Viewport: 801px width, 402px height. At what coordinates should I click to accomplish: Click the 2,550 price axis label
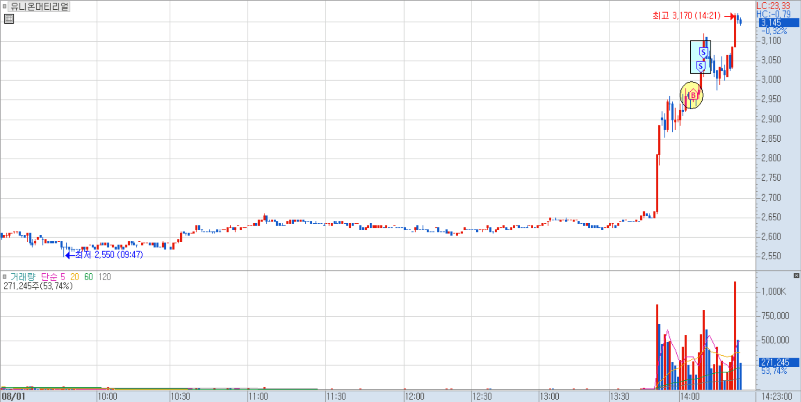click(x=771, y=256)
